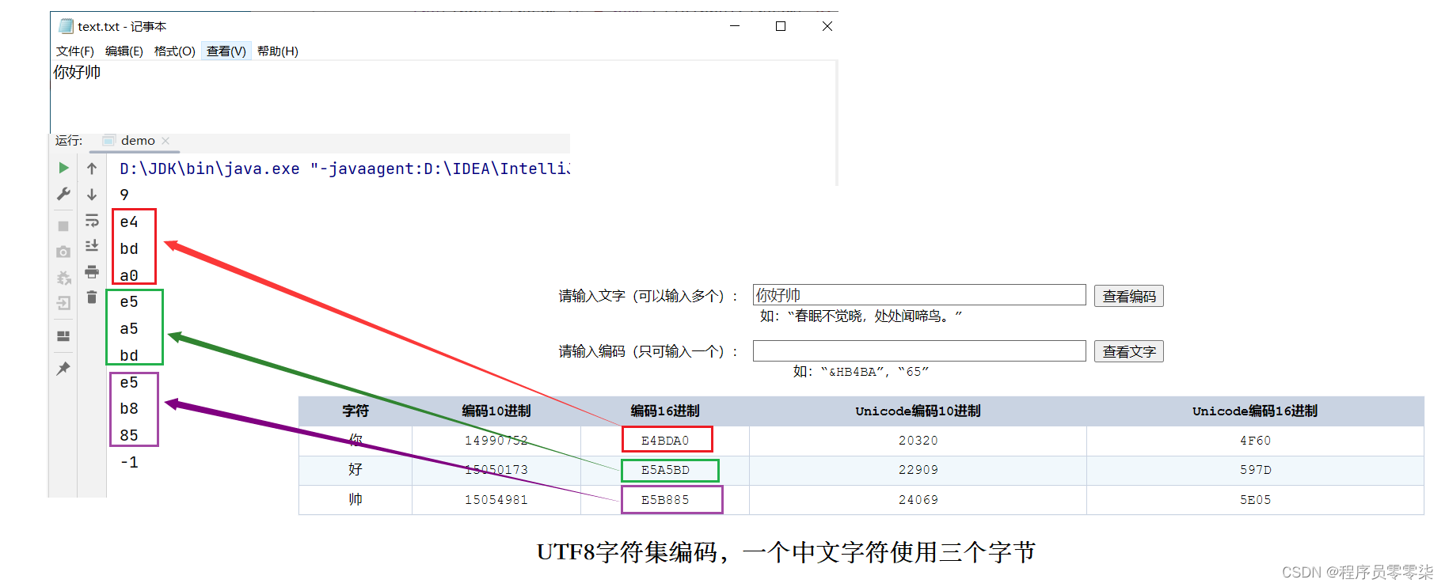Click console output line -1

[129, 462]
